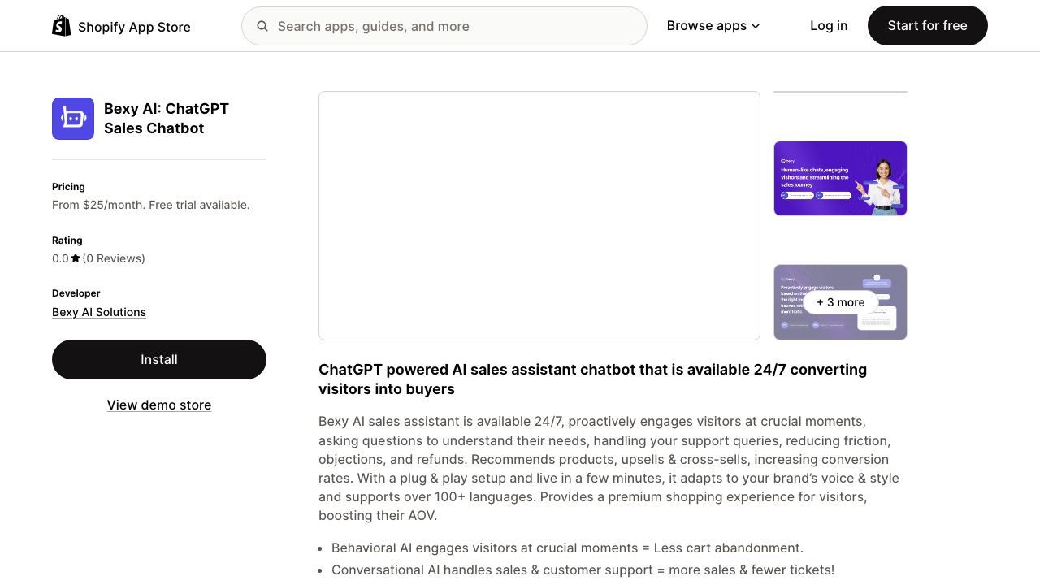Click the Bexy AI app icon
This screenshot has width=1040, height=585.
(73, 119)
